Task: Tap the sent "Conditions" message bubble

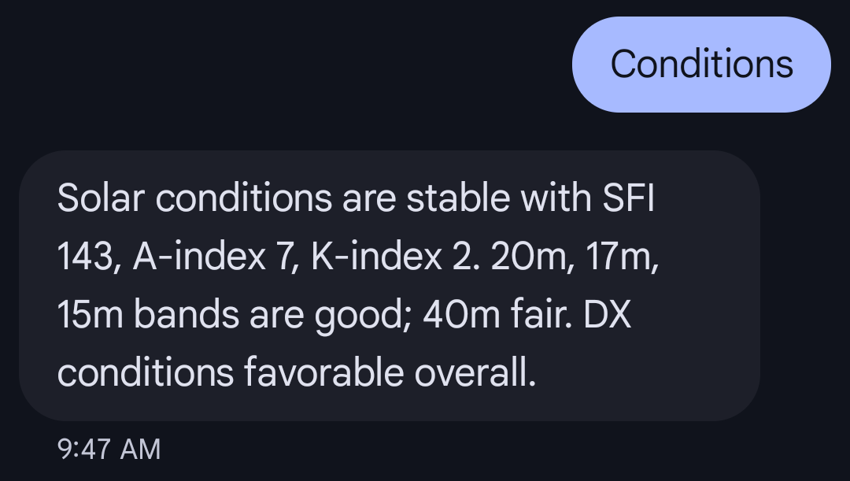Action: (x=701, y=65)
